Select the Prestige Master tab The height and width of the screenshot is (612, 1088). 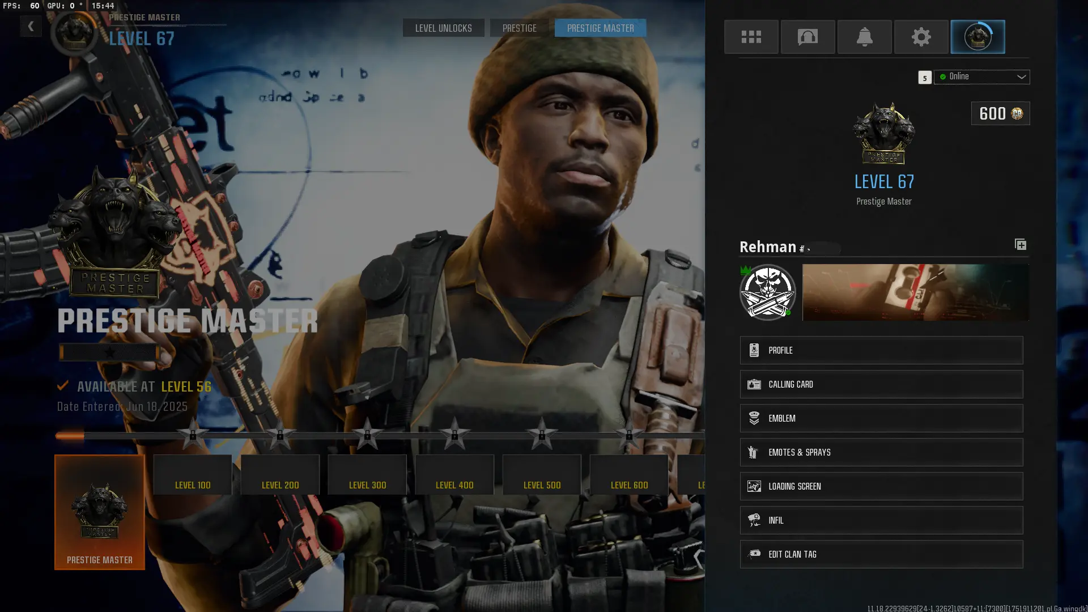pyautogui.click(x=600, y=28)
